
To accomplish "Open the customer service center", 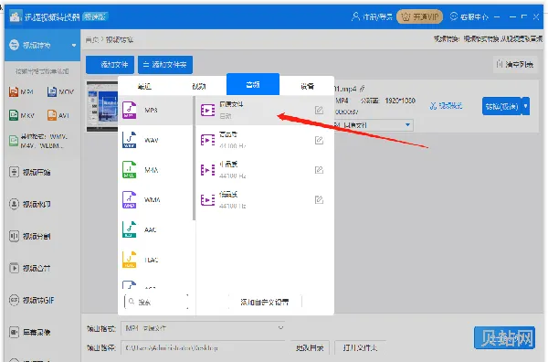I will click(469, 16).
